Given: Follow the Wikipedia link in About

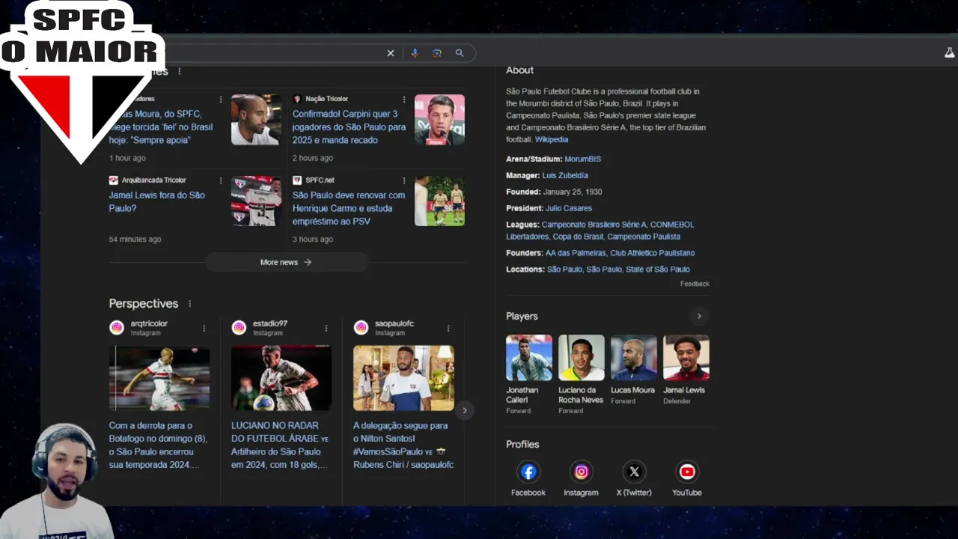Looking at the screenshot, I should click(552, 140).
